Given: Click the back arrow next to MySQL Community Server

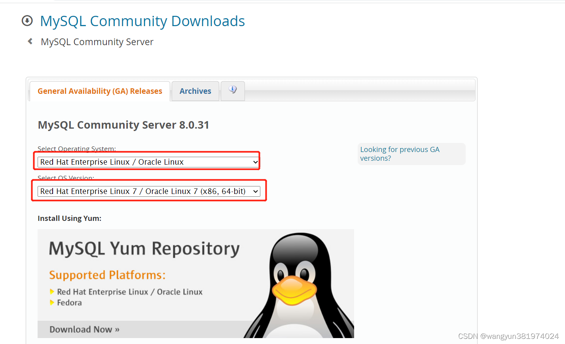Looking at the screenshot, I should 30,41.
